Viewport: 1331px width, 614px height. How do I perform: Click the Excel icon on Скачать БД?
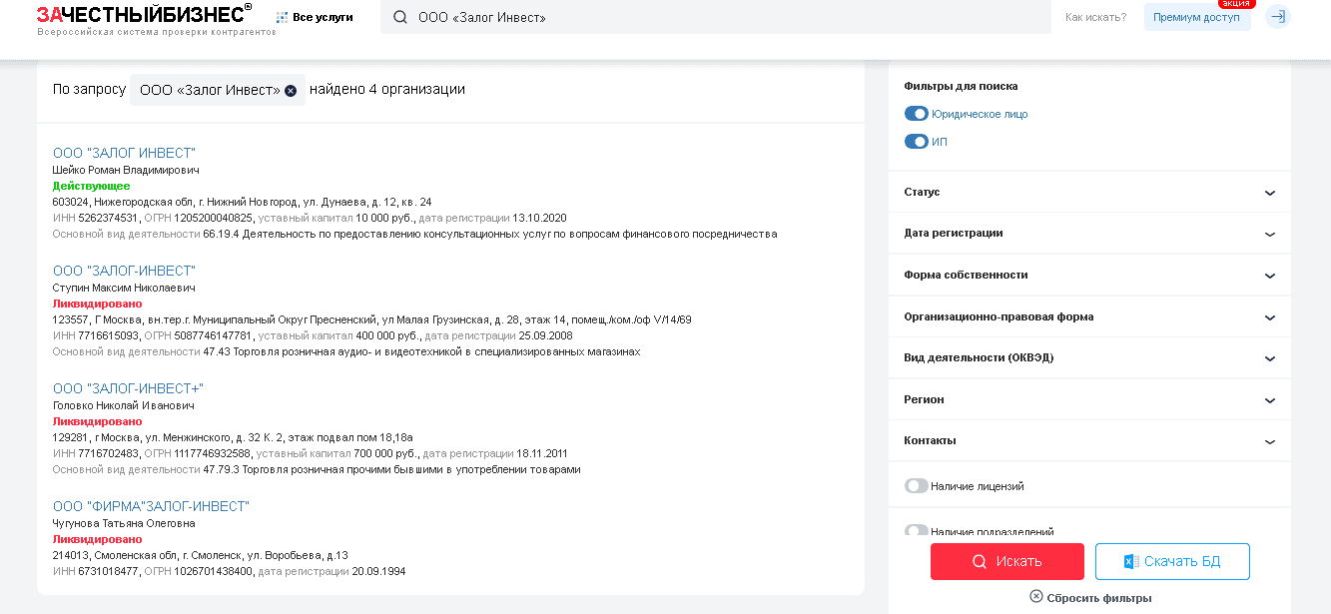click(1130, 561)
